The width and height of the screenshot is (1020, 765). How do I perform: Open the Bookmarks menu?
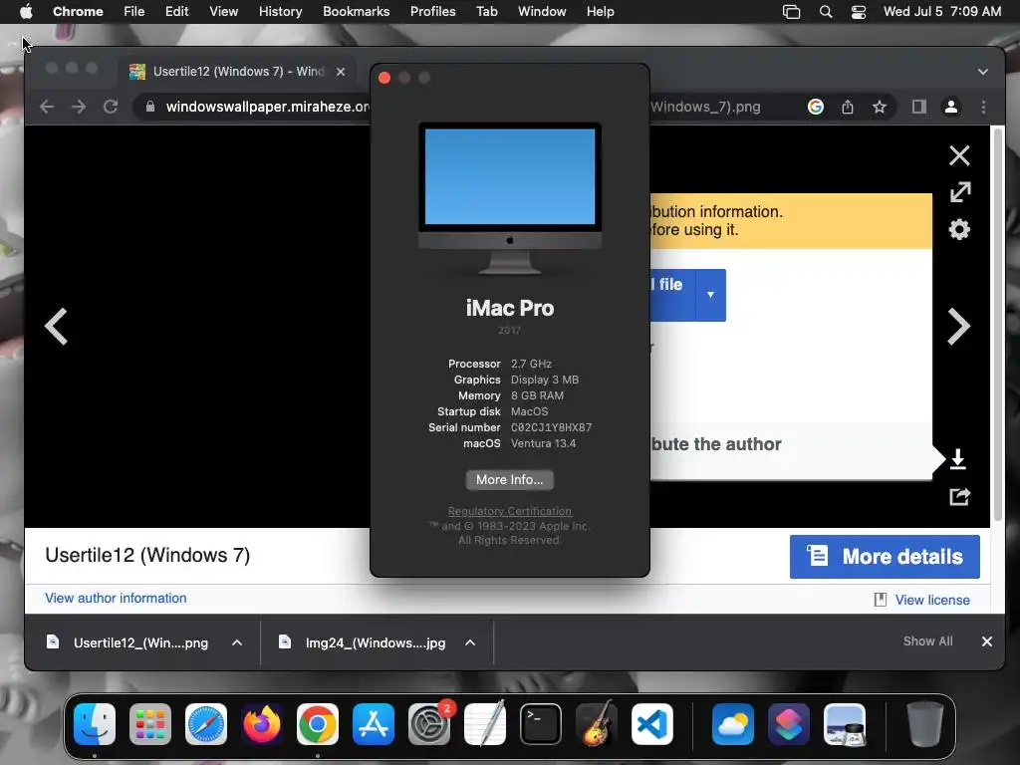356,12
